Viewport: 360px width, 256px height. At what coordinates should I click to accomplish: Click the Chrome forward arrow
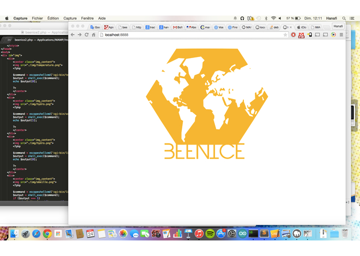79,35
